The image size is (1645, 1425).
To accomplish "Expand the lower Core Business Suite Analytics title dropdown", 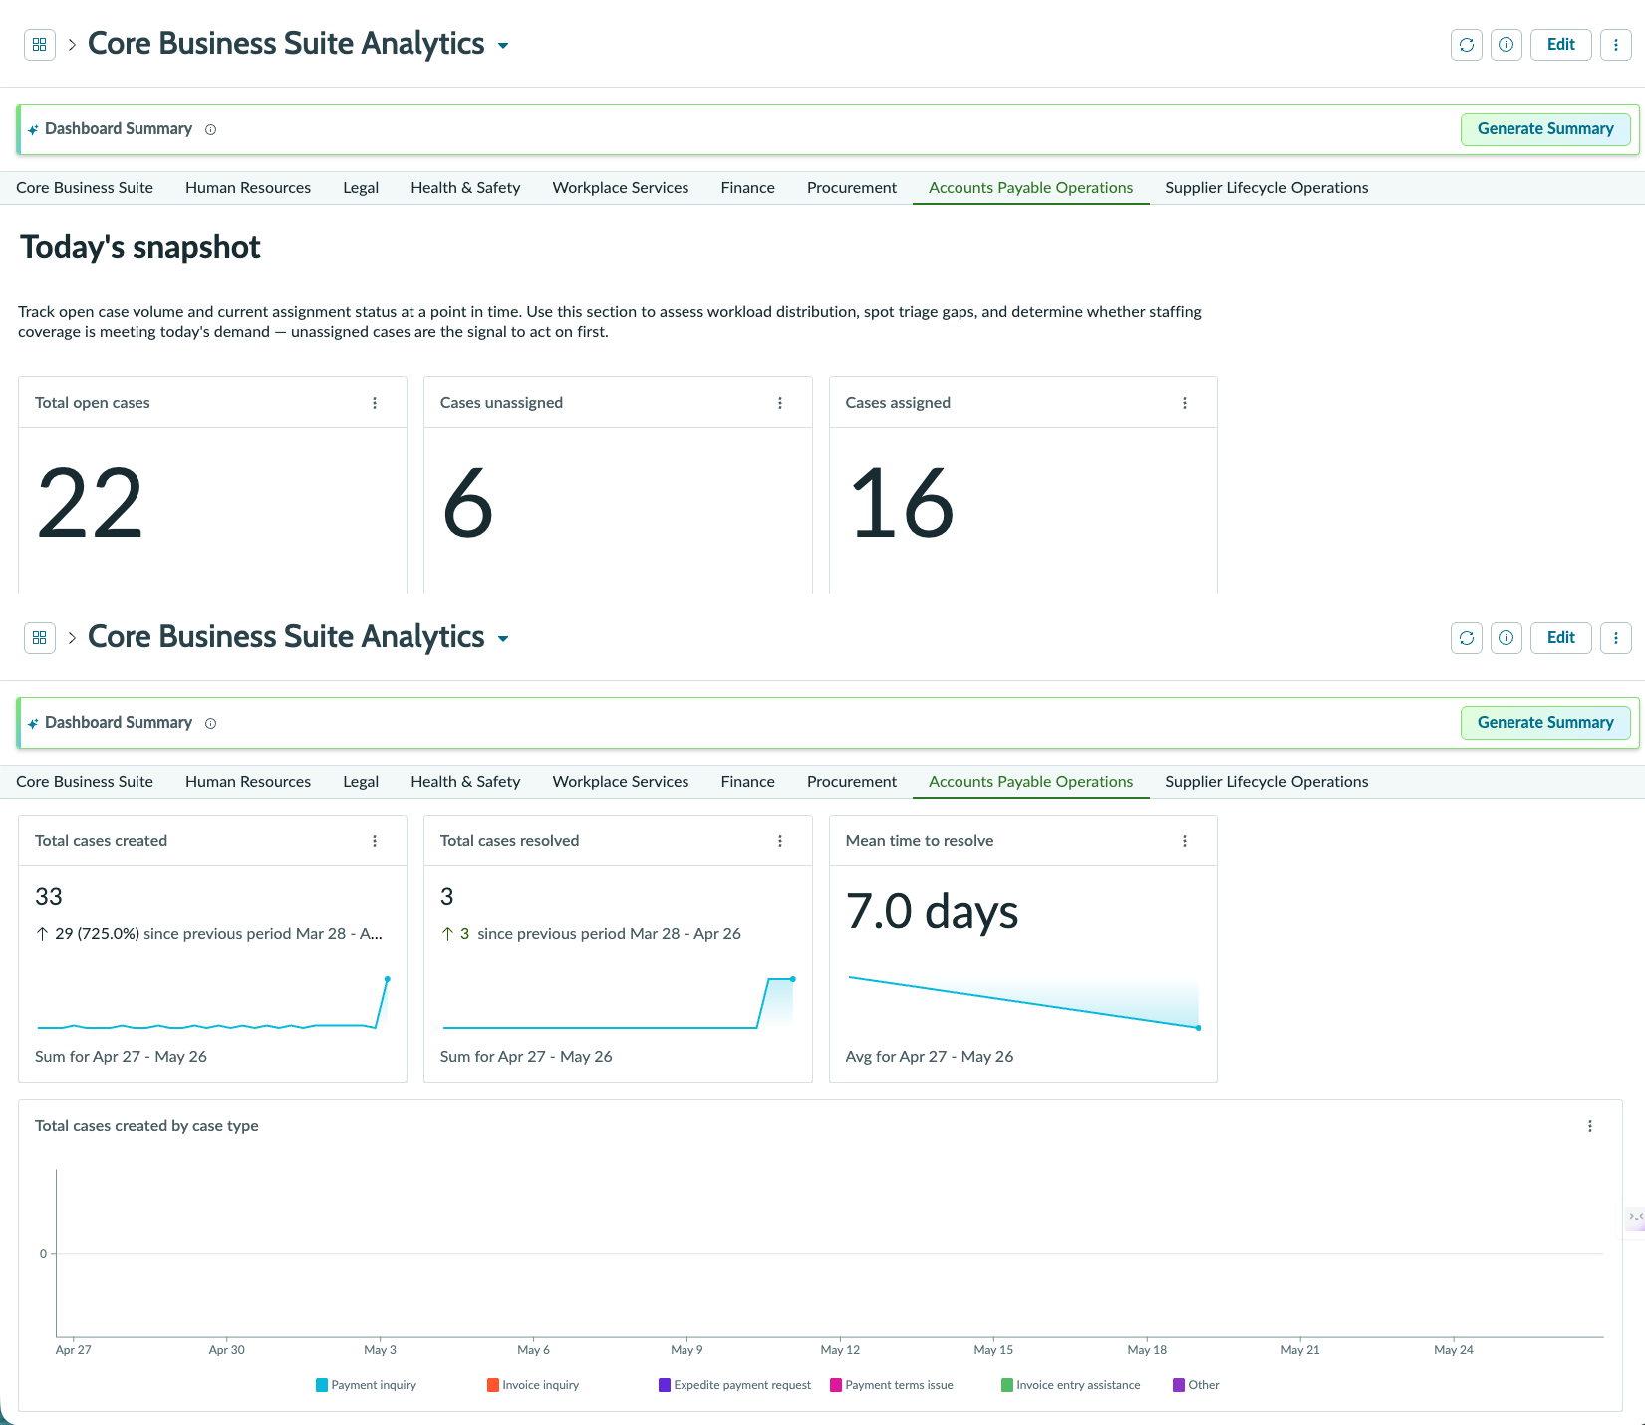I will tap(503, 639).
